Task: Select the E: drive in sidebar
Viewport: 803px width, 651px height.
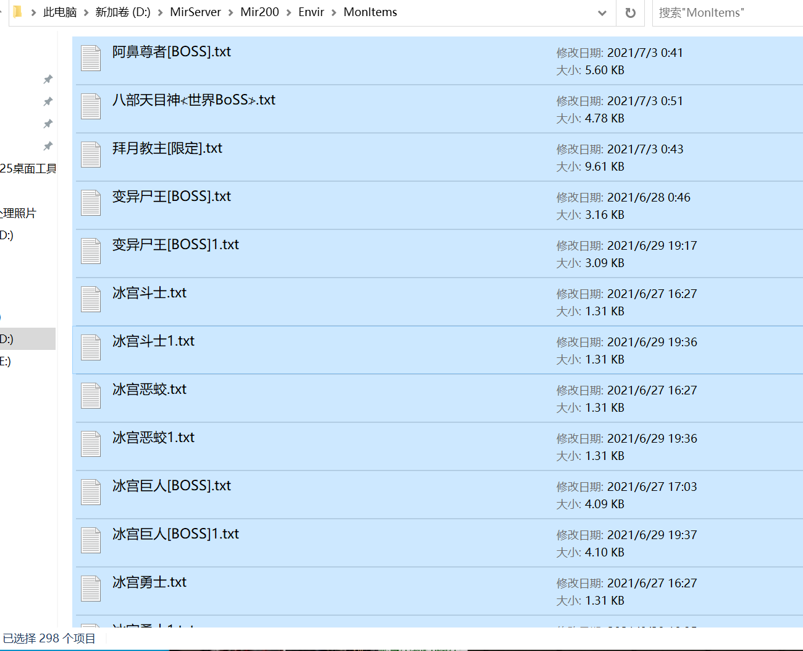Action: point(6,361)
